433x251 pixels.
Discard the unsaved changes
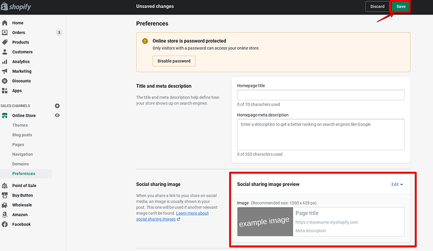coord(377,6)
